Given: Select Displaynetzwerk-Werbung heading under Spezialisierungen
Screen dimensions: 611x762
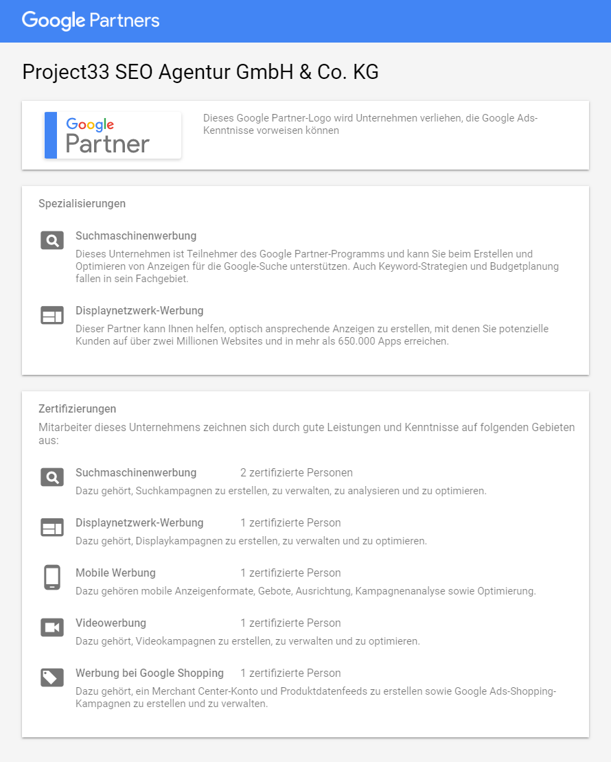Looking at the screenshot, I should pyautogui.click(x=139, y=311).
